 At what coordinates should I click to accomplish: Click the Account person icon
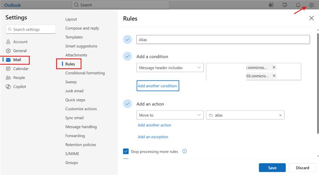pos(8,42)
